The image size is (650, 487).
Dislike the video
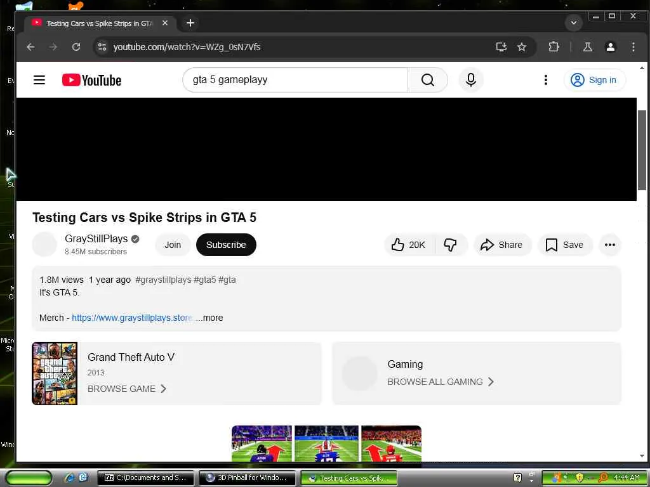click(451, 245)
